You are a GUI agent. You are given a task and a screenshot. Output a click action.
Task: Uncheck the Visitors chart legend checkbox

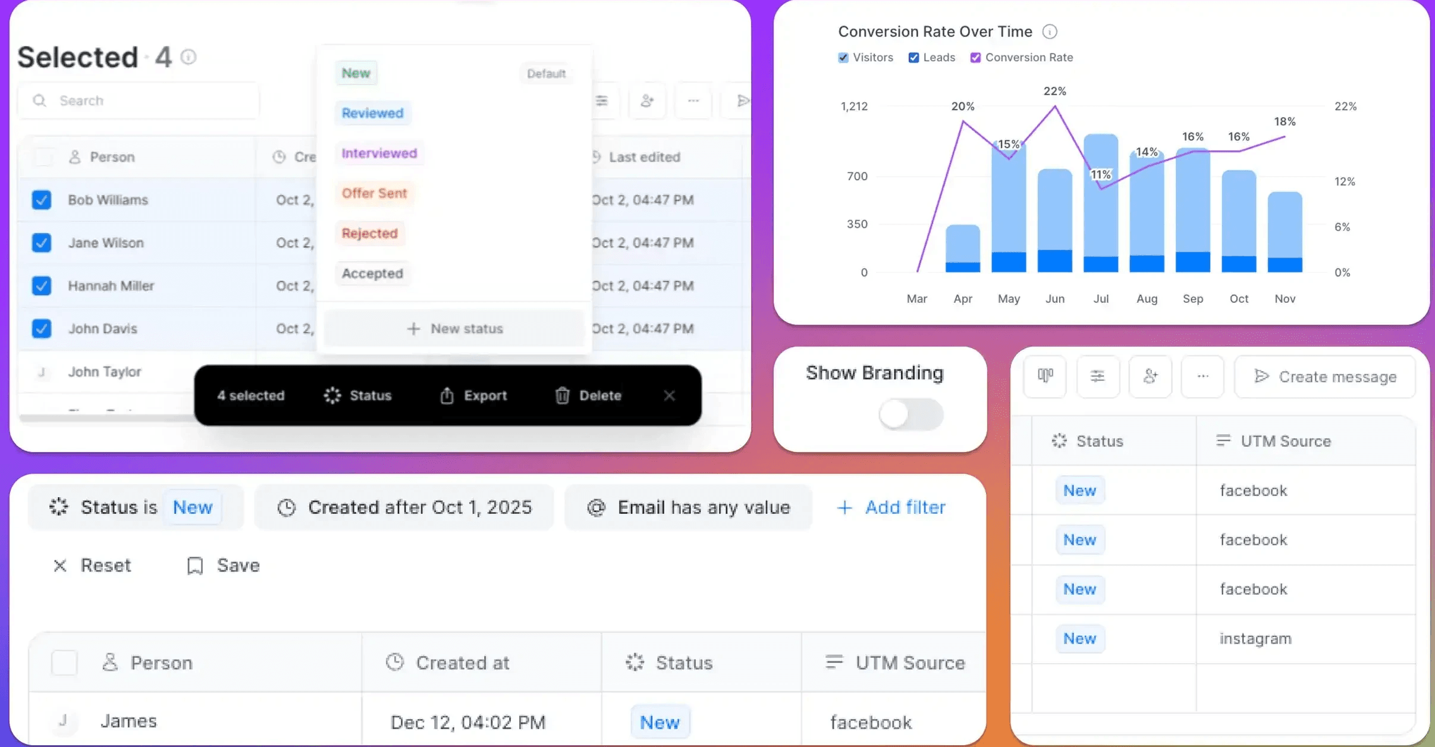(843, 58)
